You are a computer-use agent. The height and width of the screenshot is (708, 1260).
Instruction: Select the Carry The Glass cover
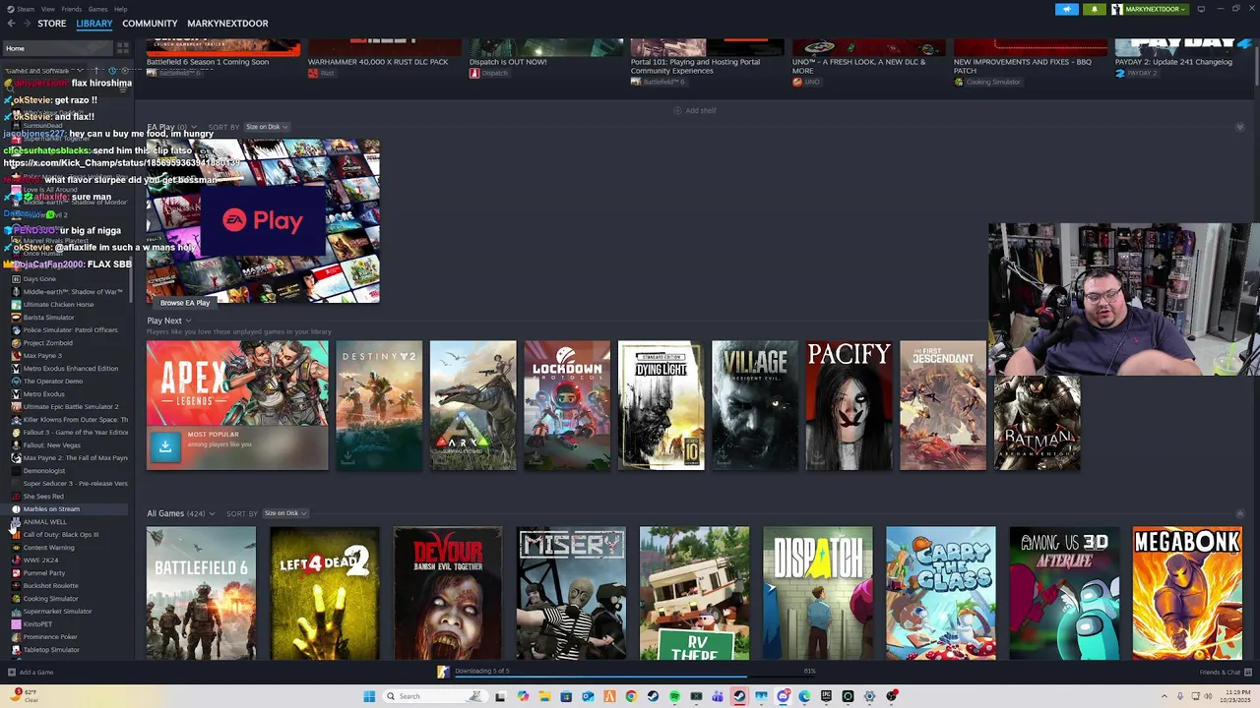click(941, 593)
